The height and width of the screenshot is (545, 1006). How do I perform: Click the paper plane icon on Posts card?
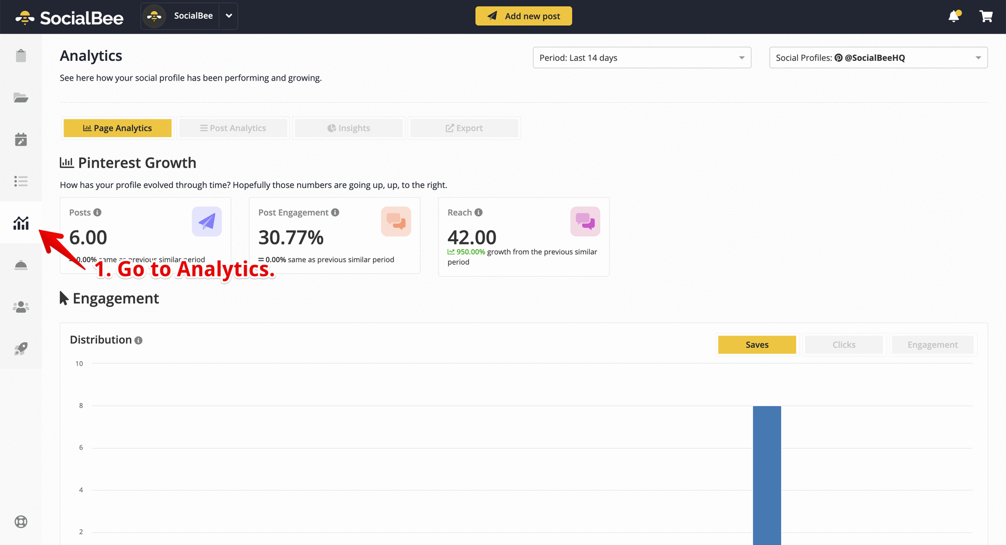pyautogui.click(x=207, y=221)
